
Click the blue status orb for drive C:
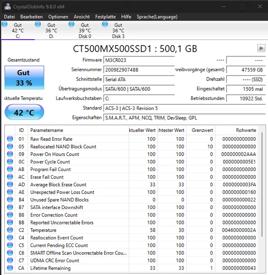click(x=4, y=24)
